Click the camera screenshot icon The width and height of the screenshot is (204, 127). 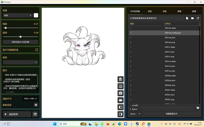121,93
